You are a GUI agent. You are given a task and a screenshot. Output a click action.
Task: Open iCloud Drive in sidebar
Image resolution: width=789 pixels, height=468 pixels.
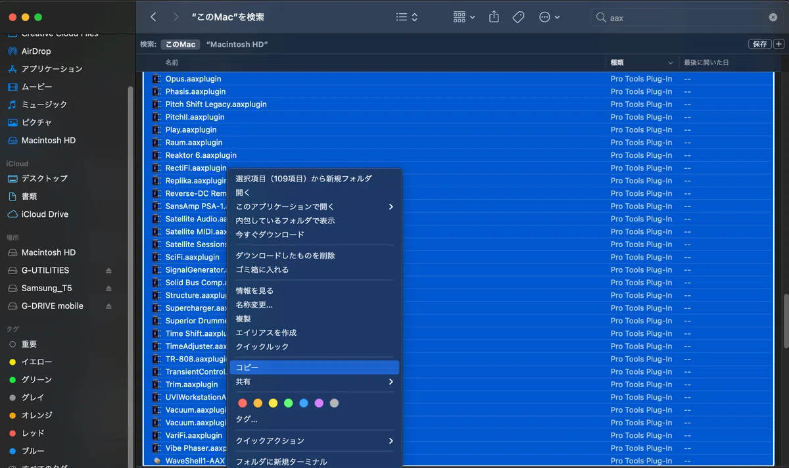[45, 214]
